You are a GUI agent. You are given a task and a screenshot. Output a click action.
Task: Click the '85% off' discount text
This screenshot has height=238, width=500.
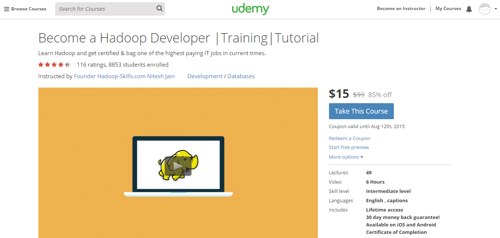380,95
